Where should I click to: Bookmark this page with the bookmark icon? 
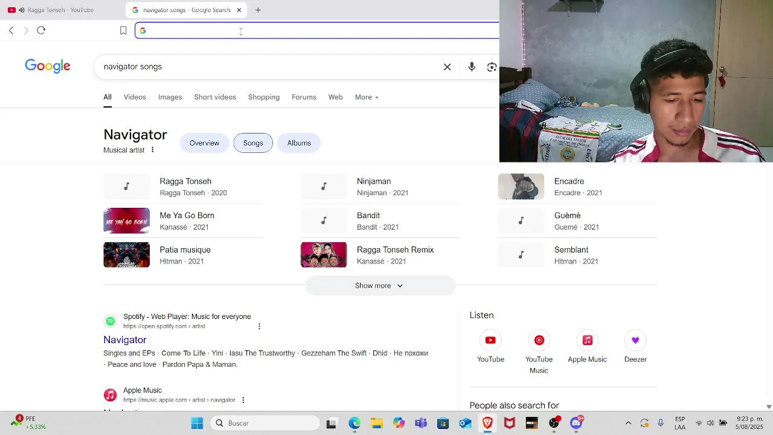point(123,30)
